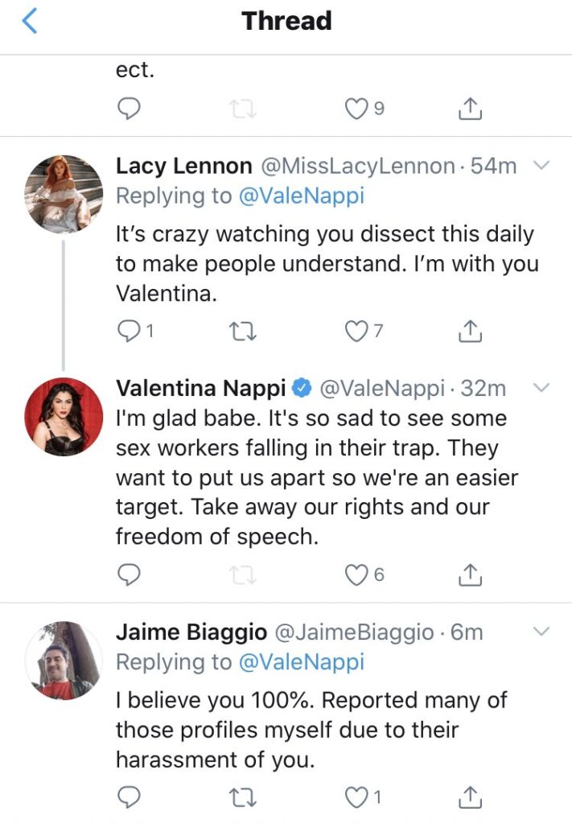Tap @ValeNappi mention in Jaime Biaggio's reply
This screenshot has height=824, width=572.
pos(301,661)
